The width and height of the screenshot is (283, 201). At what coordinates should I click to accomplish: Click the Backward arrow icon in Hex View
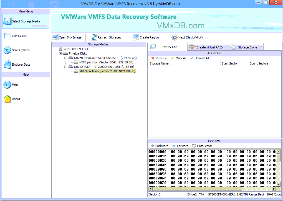click(x=152, y=146)
